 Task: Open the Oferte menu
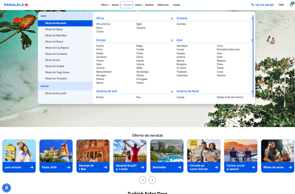point(105,5)
